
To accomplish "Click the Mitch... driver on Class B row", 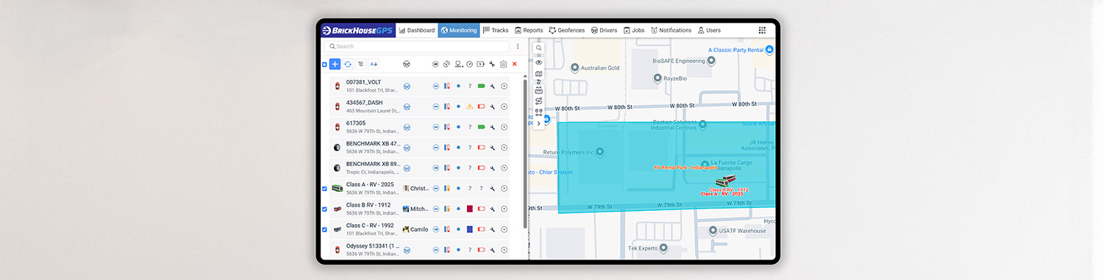I will (x=415, y=209).
